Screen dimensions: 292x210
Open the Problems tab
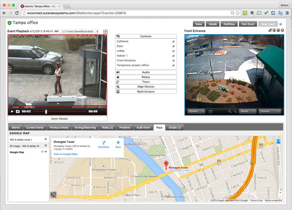125,128
